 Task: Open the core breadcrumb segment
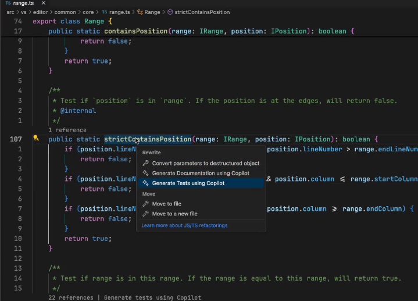pyautogui.click(x=88, y=12)
